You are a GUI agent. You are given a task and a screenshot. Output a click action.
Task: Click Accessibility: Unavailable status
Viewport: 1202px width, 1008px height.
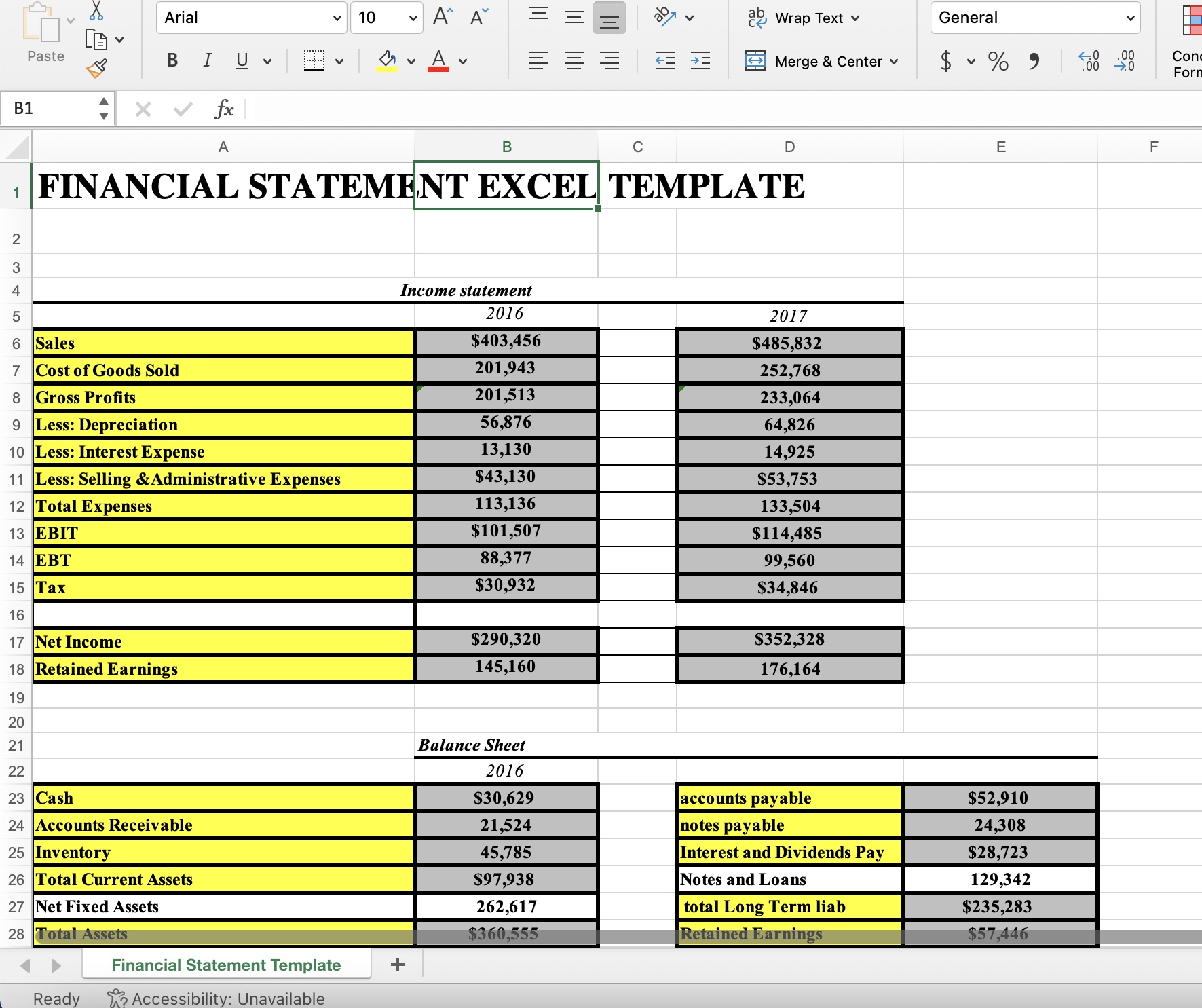[216, 998]
